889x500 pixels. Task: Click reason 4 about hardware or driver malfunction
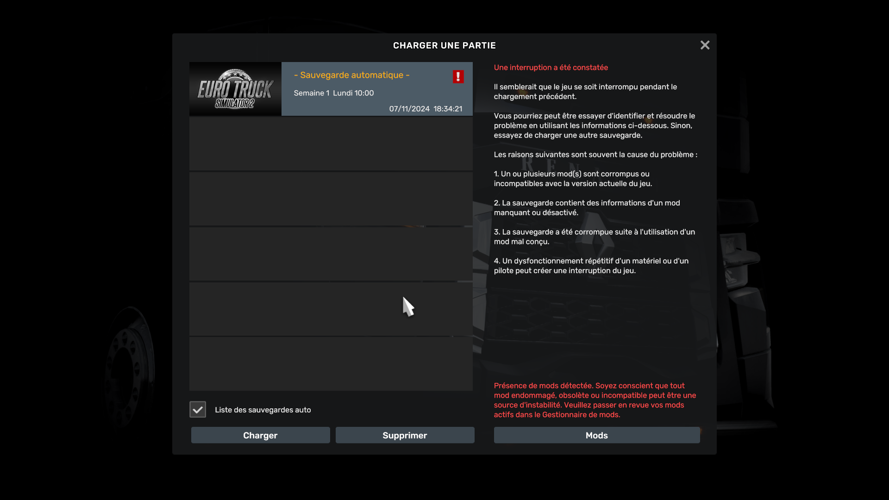[x=591, y=266]
